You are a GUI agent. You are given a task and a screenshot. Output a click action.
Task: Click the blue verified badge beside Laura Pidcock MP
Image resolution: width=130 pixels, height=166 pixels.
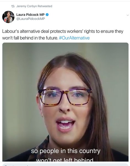(x=47, y=15)
